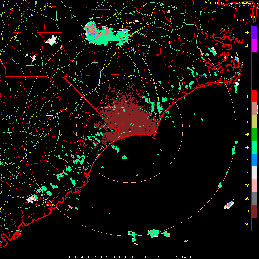Click the 'IC' legend label

pos(247,186)
